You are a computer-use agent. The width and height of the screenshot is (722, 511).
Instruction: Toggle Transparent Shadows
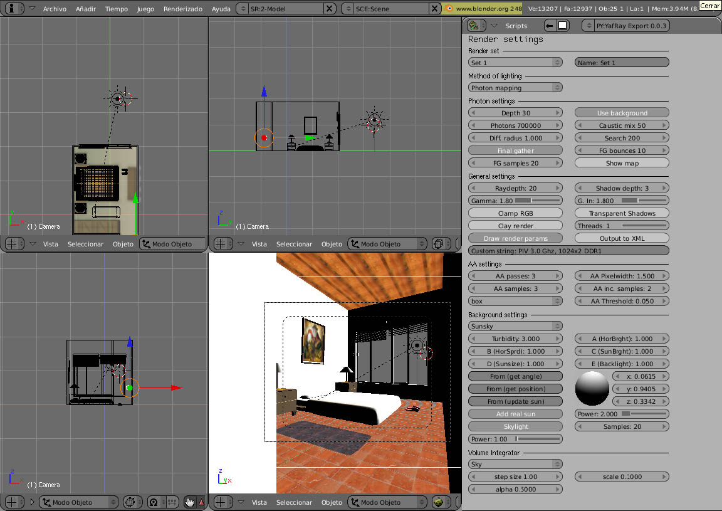coord(622,213)
